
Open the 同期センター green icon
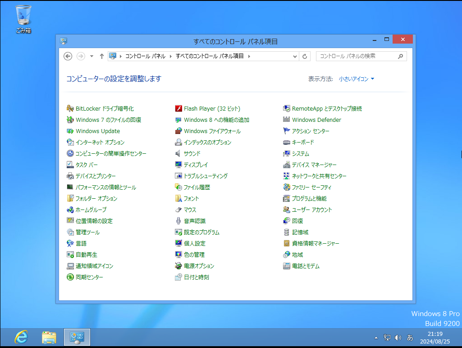click(70, 277)
